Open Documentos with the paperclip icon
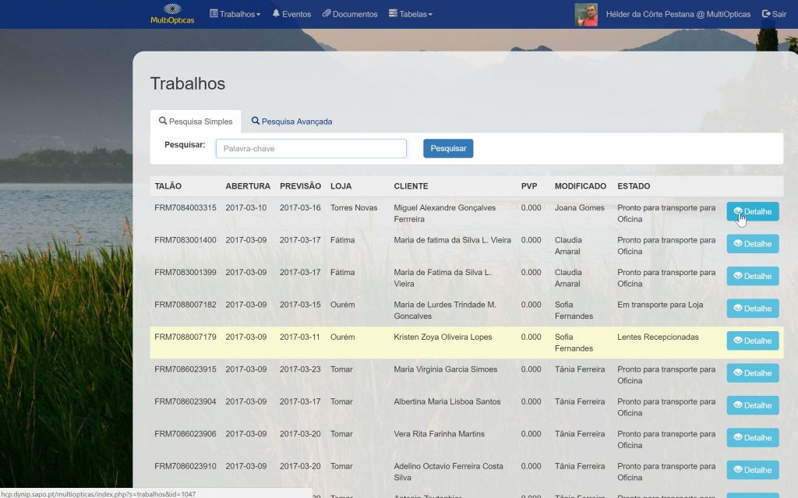The height and width of the screenshot is (498, 798). (350, 14)
